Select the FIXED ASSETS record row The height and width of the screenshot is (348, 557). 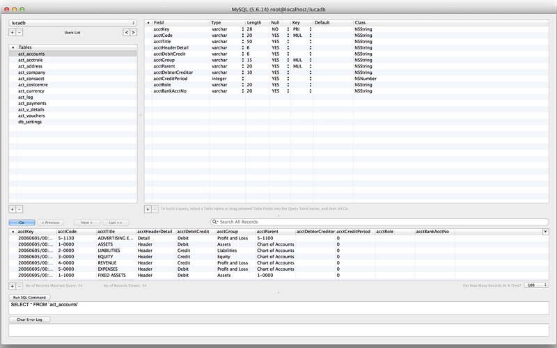tap(279, 275)
